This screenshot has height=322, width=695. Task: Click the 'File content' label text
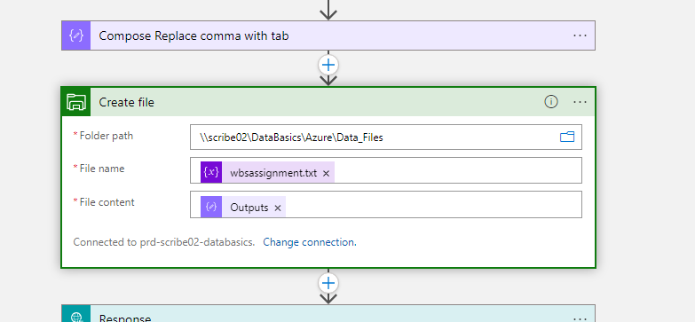107,202
